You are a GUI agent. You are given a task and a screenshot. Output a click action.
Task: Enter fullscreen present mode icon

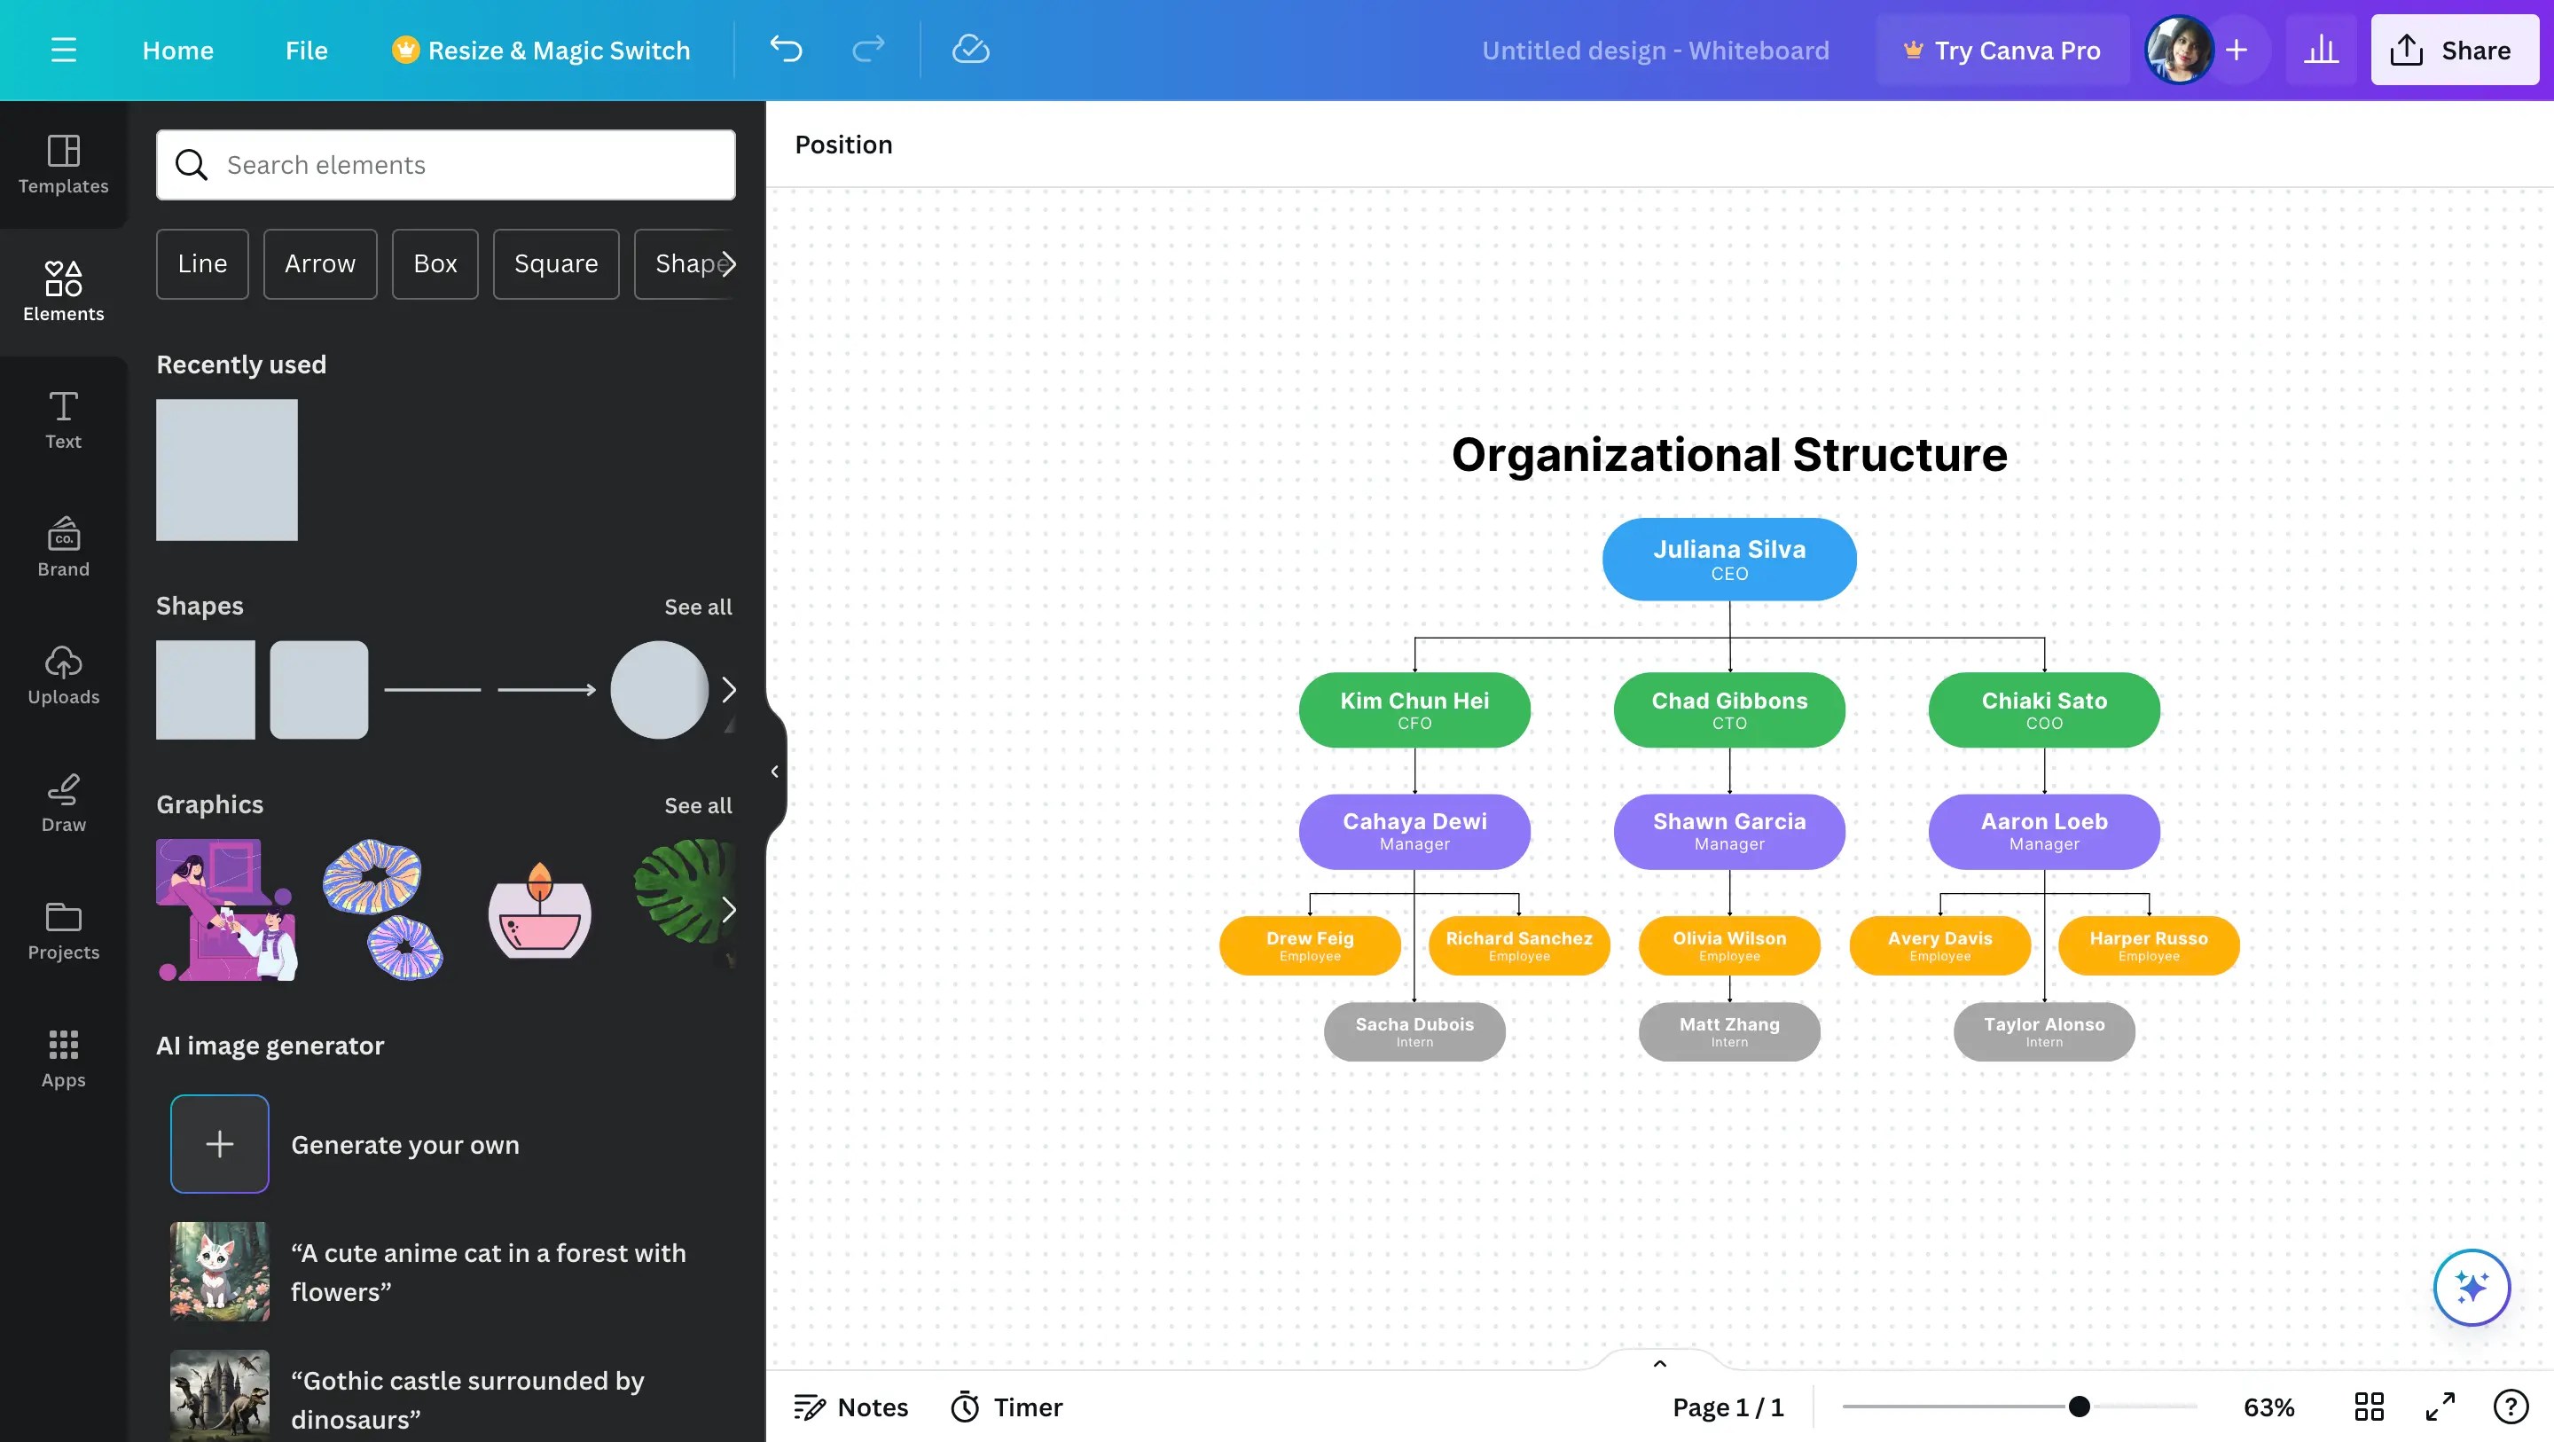coord(2440,1407)
